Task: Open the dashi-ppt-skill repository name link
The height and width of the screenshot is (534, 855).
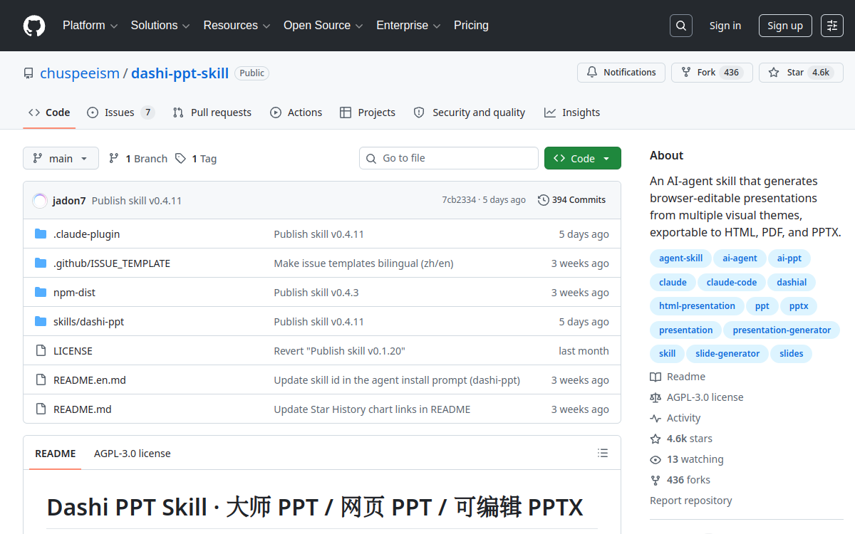Action: tap(180, 73)
